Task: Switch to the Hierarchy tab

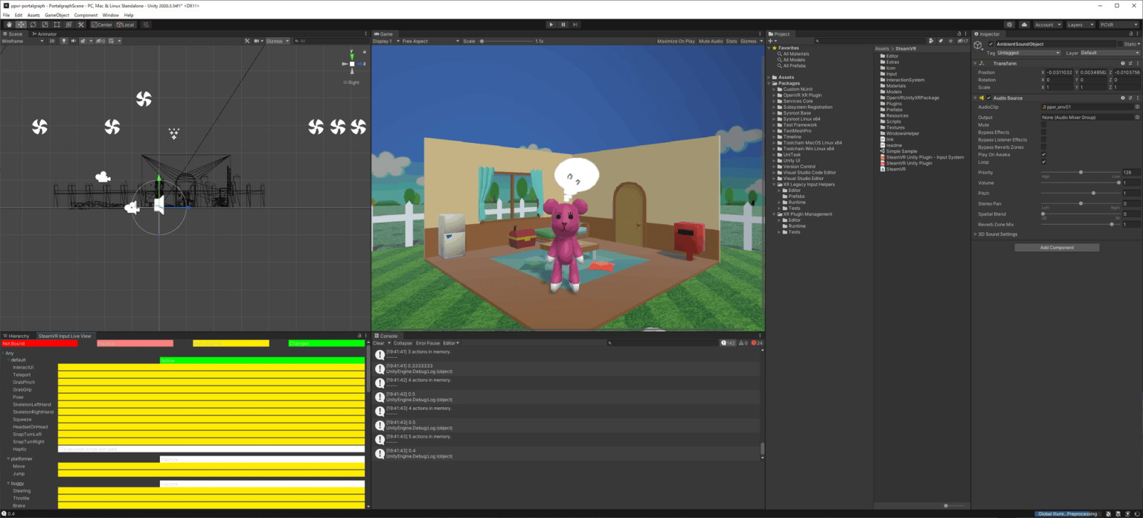Action: (x=18, y=336)
